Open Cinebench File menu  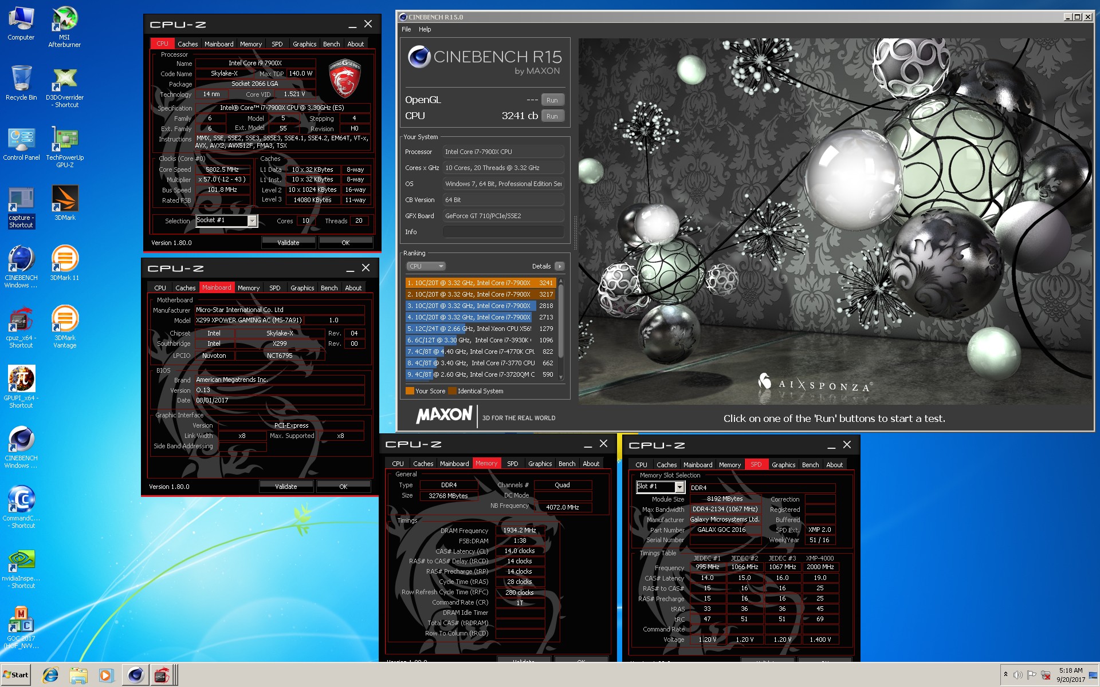(406, 29)
